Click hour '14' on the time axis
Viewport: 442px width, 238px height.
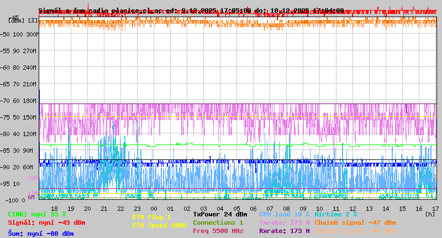click(x=386, y=209)
